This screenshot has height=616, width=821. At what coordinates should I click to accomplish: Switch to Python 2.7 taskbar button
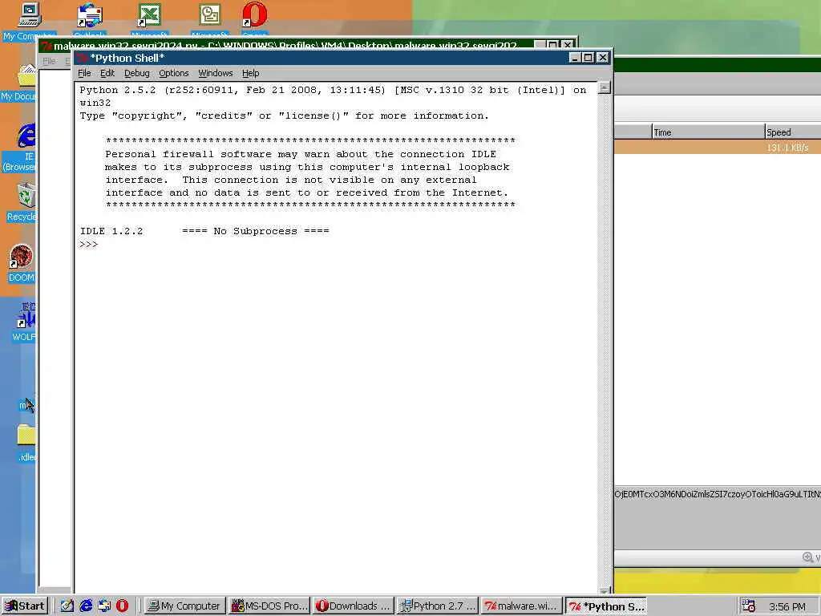click(x=437, y=606)
